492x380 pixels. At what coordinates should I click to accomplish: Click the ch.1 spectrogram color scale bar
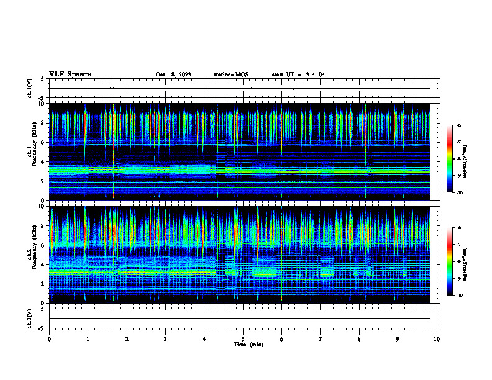(449, 159)
